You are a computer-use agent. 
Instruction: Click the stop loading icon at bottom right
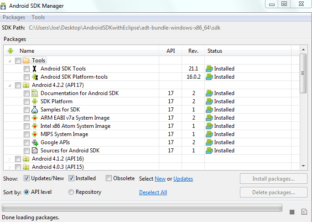292,212
